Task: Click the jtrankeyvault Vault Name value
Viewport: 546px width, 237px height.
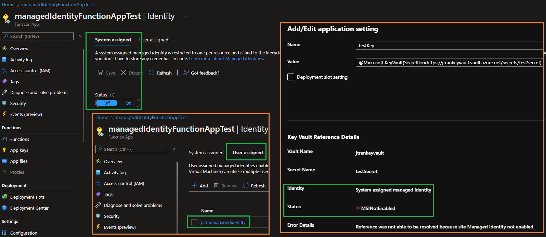Action: pyautogui.click(x=370, y=153)
